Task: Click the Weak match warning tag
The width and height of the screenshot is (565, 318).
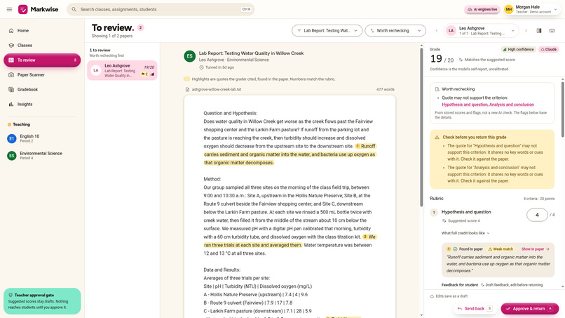Action: [501, 249]
